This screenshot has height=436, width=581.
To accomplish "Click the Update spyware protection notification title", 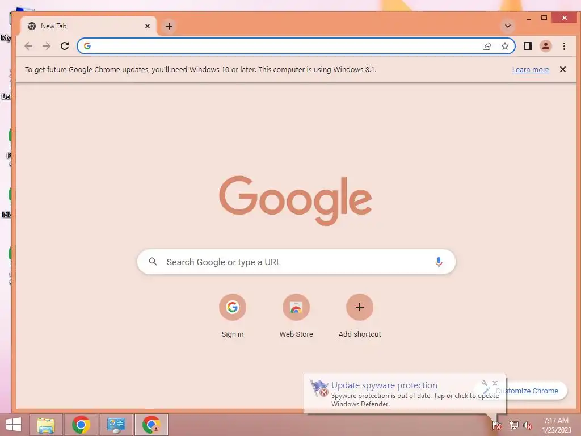I will [x=384, y=385].
